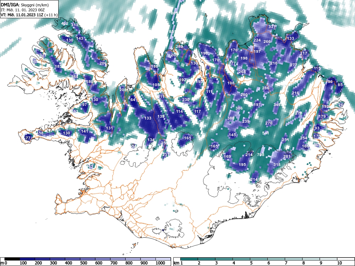This screenshot has width=355, height=266.
Task: Click visibility value 798 on the map
Action: point(261,155)
